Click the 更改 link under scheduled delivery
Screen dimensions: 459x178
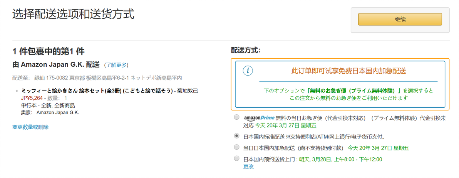tap(248, 166)
